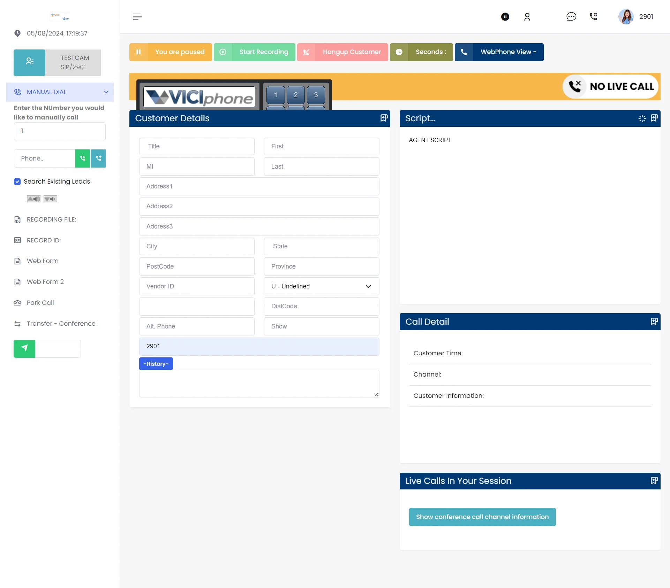Viewport: 670px width, 588px height.
Task: Toggle the You are paused button
Action: 171,52
